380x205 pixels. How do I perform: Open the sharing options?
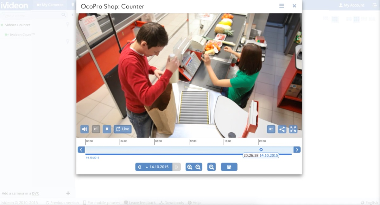pos(282,129)
